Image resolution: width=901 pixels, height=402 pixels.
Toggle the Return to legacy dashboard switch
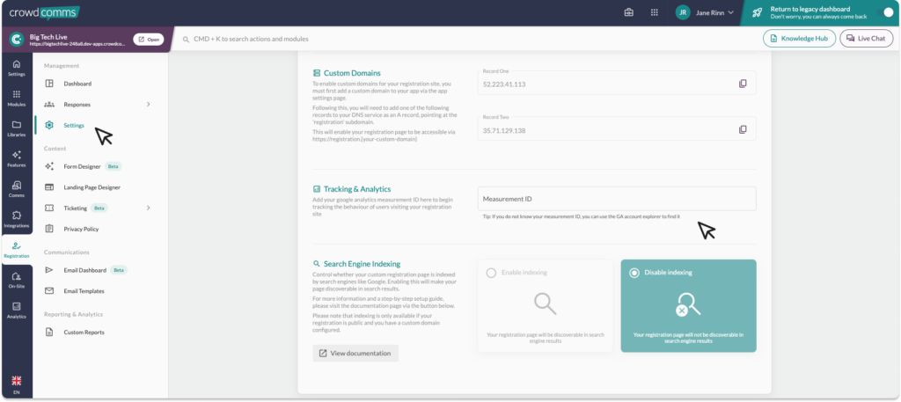coord(887,13)
